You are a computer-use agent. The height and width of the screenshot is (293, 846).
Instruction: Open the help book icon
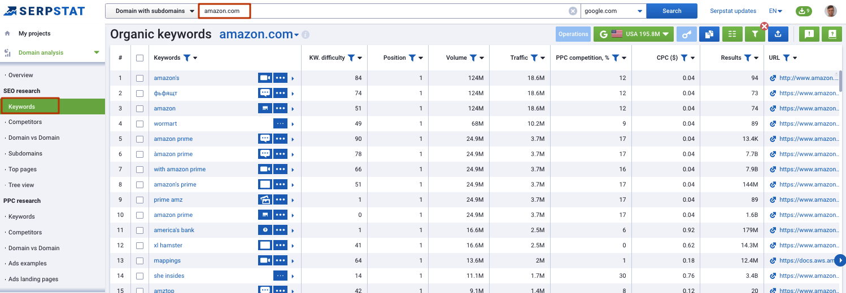coord(831,34)
